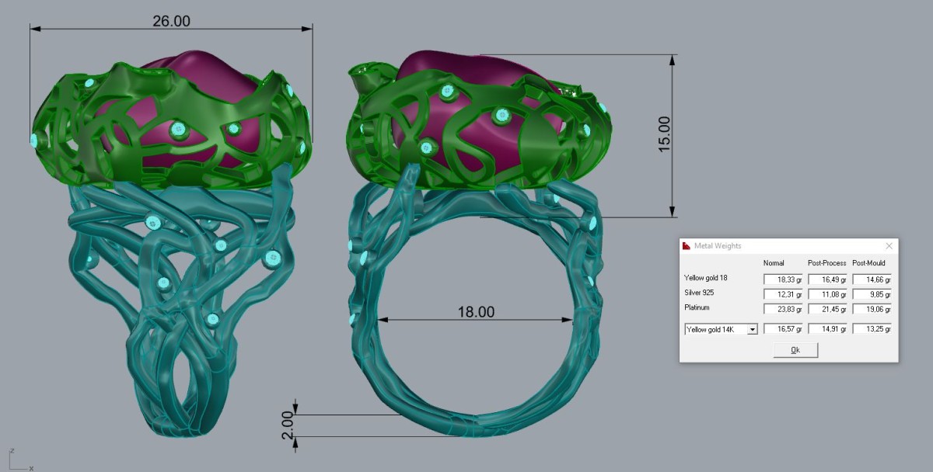Click the Yellow gold 18 row label
This screenshot has width=933, height=472.
706,278
